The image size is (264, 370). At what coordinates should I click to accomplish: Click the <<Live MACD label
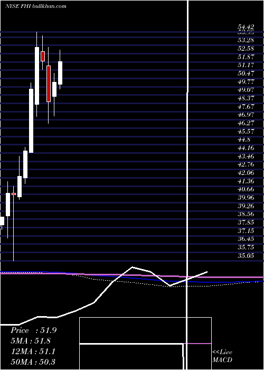(x=222, y=356)
